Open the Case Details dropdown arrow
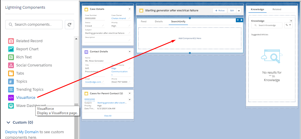Image resolution: width=301 pixels, height=139 pixels. coord(130,9)
